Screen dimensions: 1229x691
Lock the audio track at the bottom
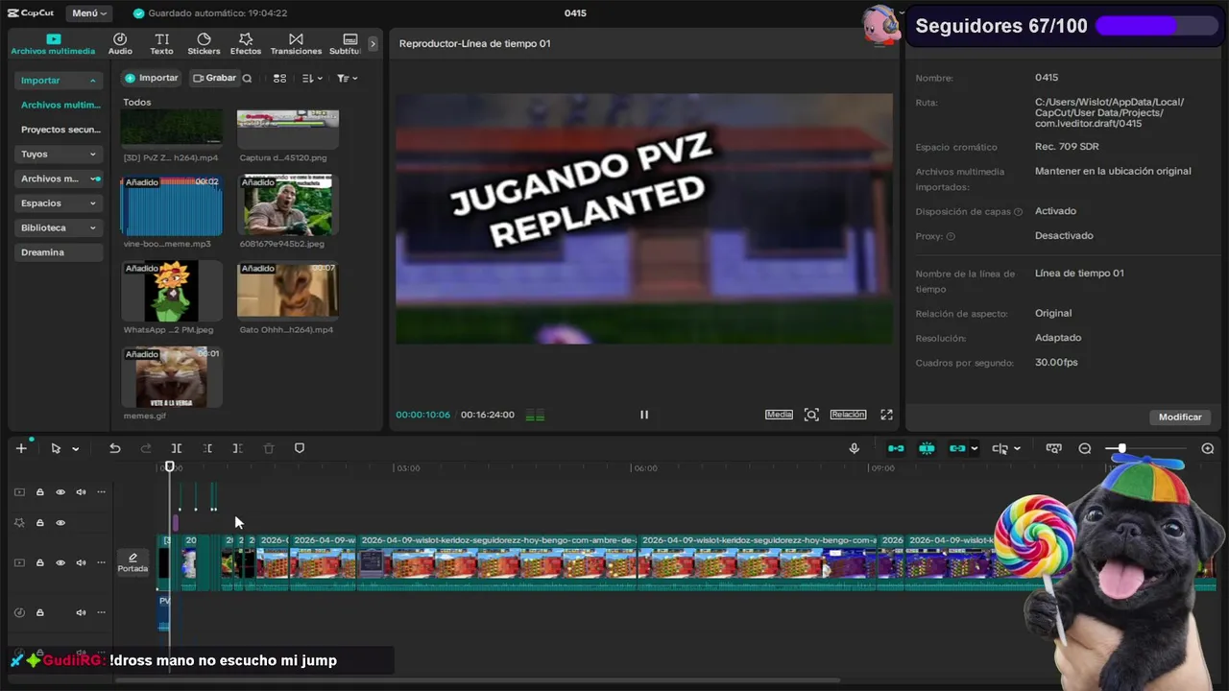click(x=39, y=612)
